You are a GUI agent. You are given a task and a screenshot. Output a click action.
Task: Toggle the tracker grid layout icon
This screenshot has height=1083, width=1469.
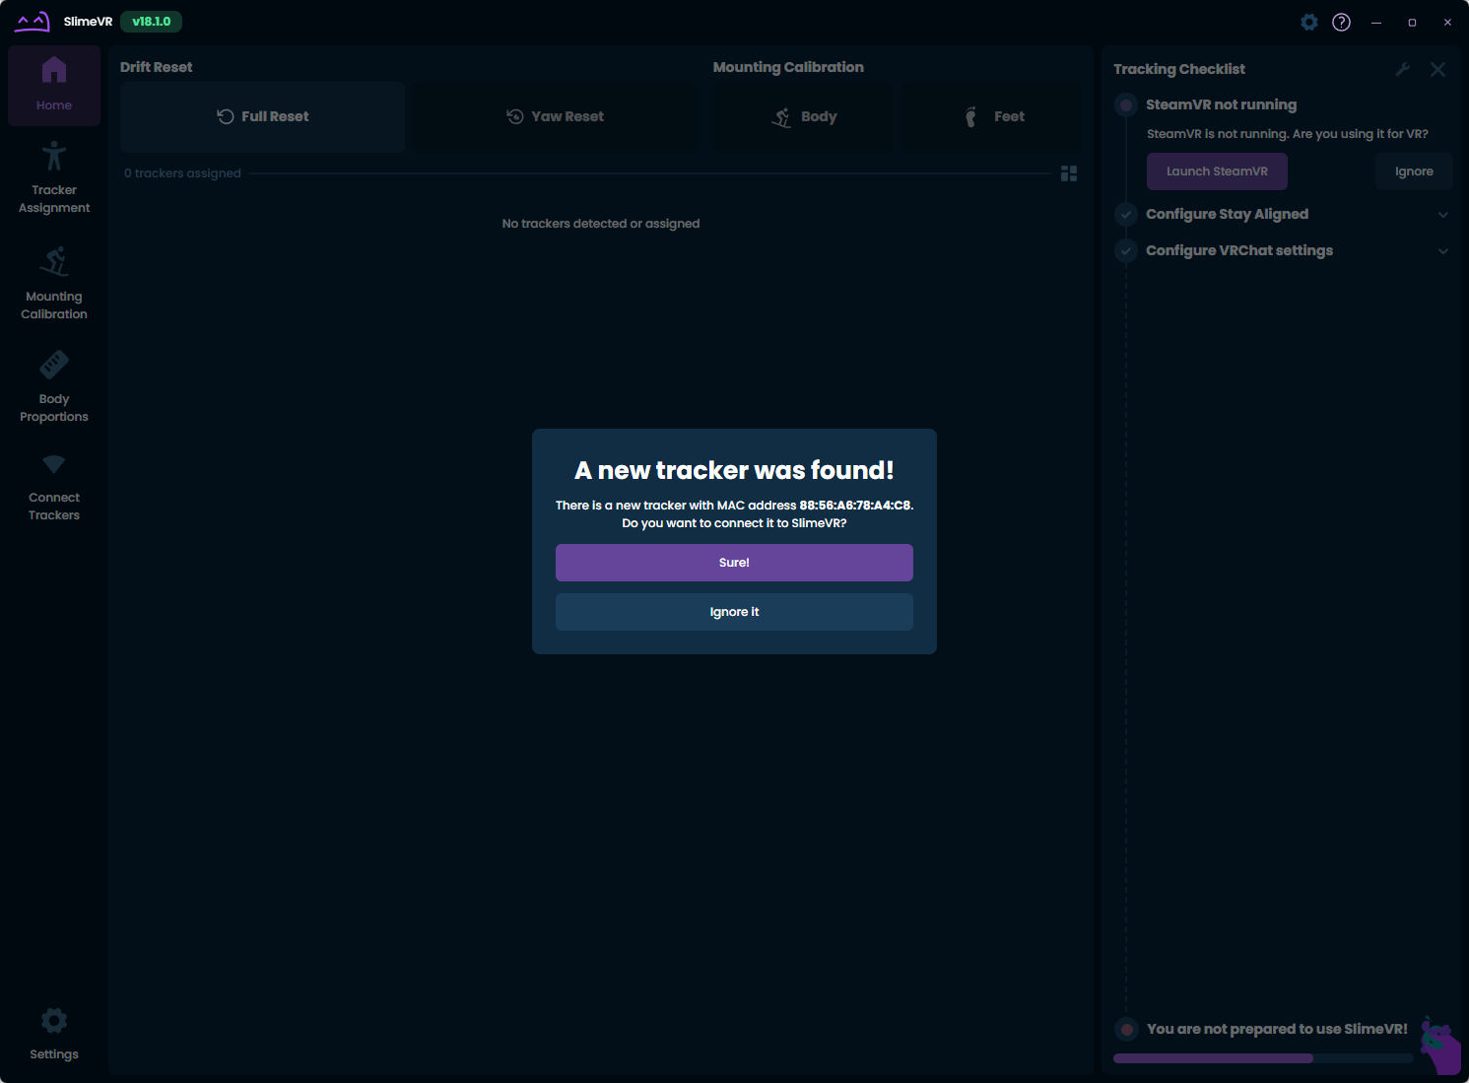click(x=1069, y=173)
